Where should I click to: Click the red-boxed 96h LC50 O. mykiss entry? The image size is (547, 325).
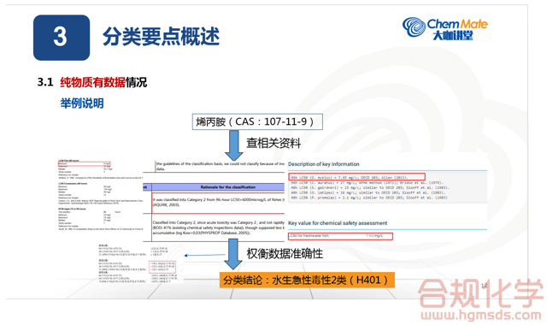tap(357, 177)
